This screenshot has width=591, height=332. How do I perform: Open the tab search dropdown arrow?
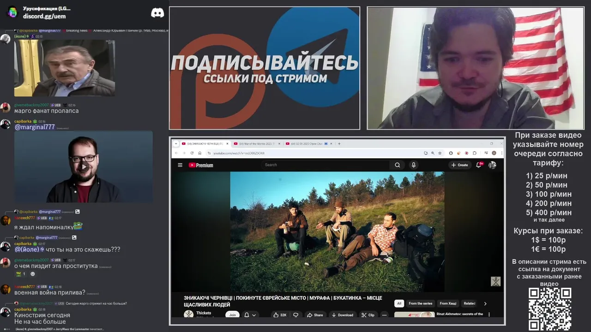(x=176, y=144)
